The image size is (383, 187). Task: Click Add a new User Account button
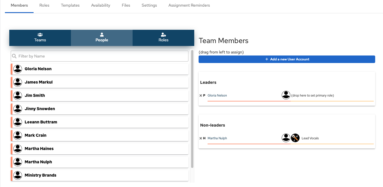point(287,59)
